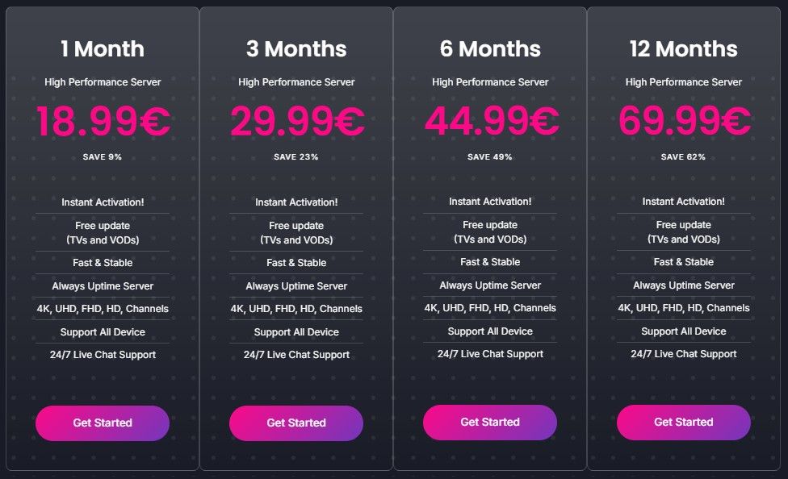788x479 pixels.
Task: Select the 3 Months plan heading
Action: point(295,49)
